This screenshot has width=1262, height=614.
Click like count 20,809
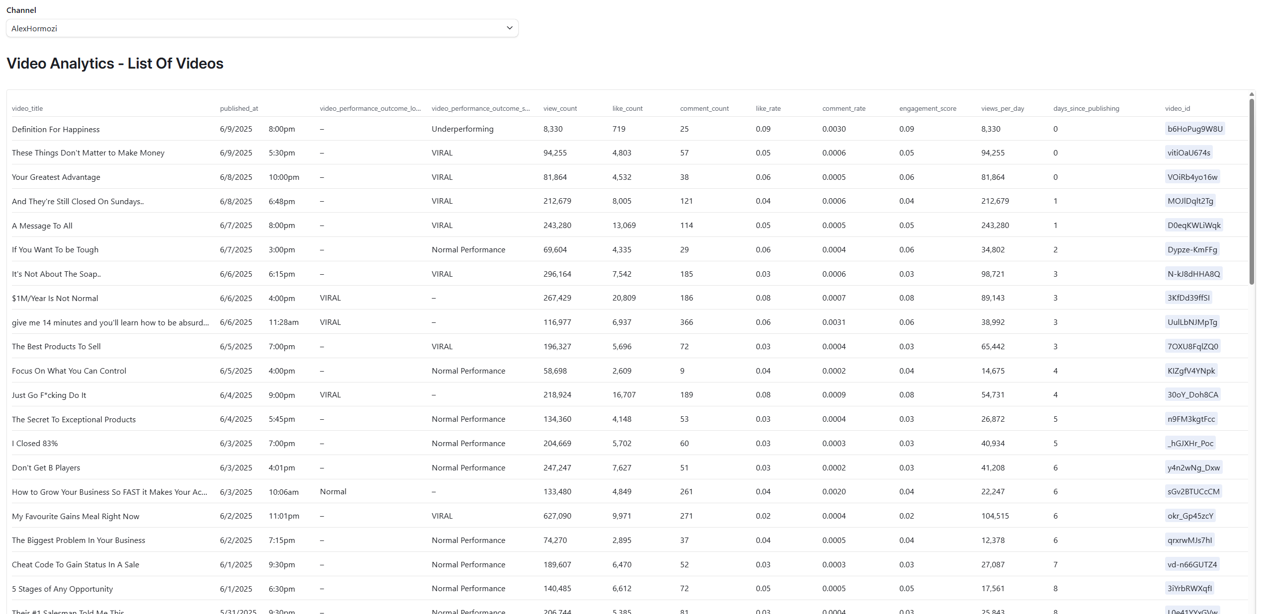click(x=624, y=298)
